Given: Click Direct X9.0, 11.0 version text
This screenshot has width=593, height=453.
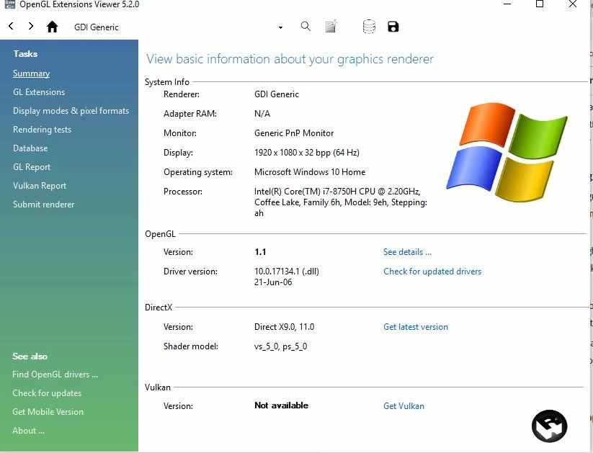Looking at the screenshot, I should [285, 327].
